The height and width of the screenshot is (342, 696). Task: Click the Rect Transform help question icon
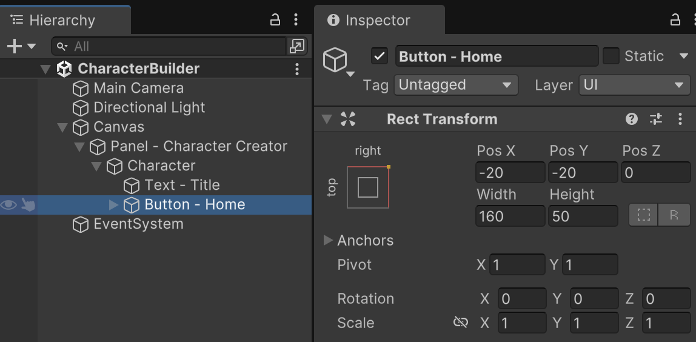632,119
